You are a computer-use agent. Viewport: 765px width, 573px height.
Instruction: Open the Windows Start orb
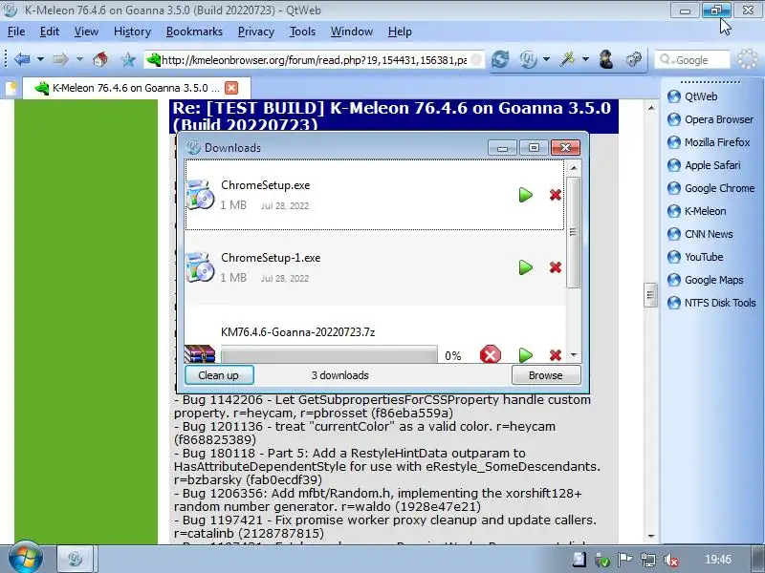coord(25,558)
